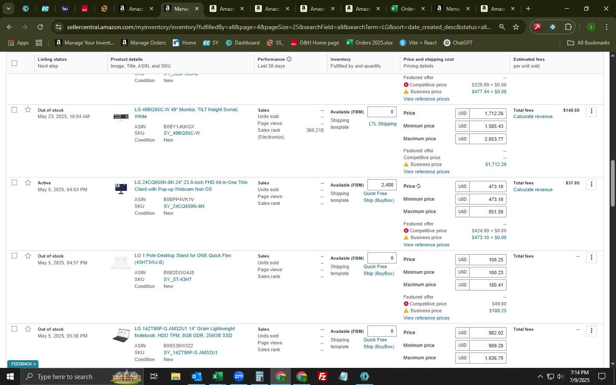Open the actions menu for the 49BQ95C-W row
This screenshot has height=385, width=616.
[592, 111]
